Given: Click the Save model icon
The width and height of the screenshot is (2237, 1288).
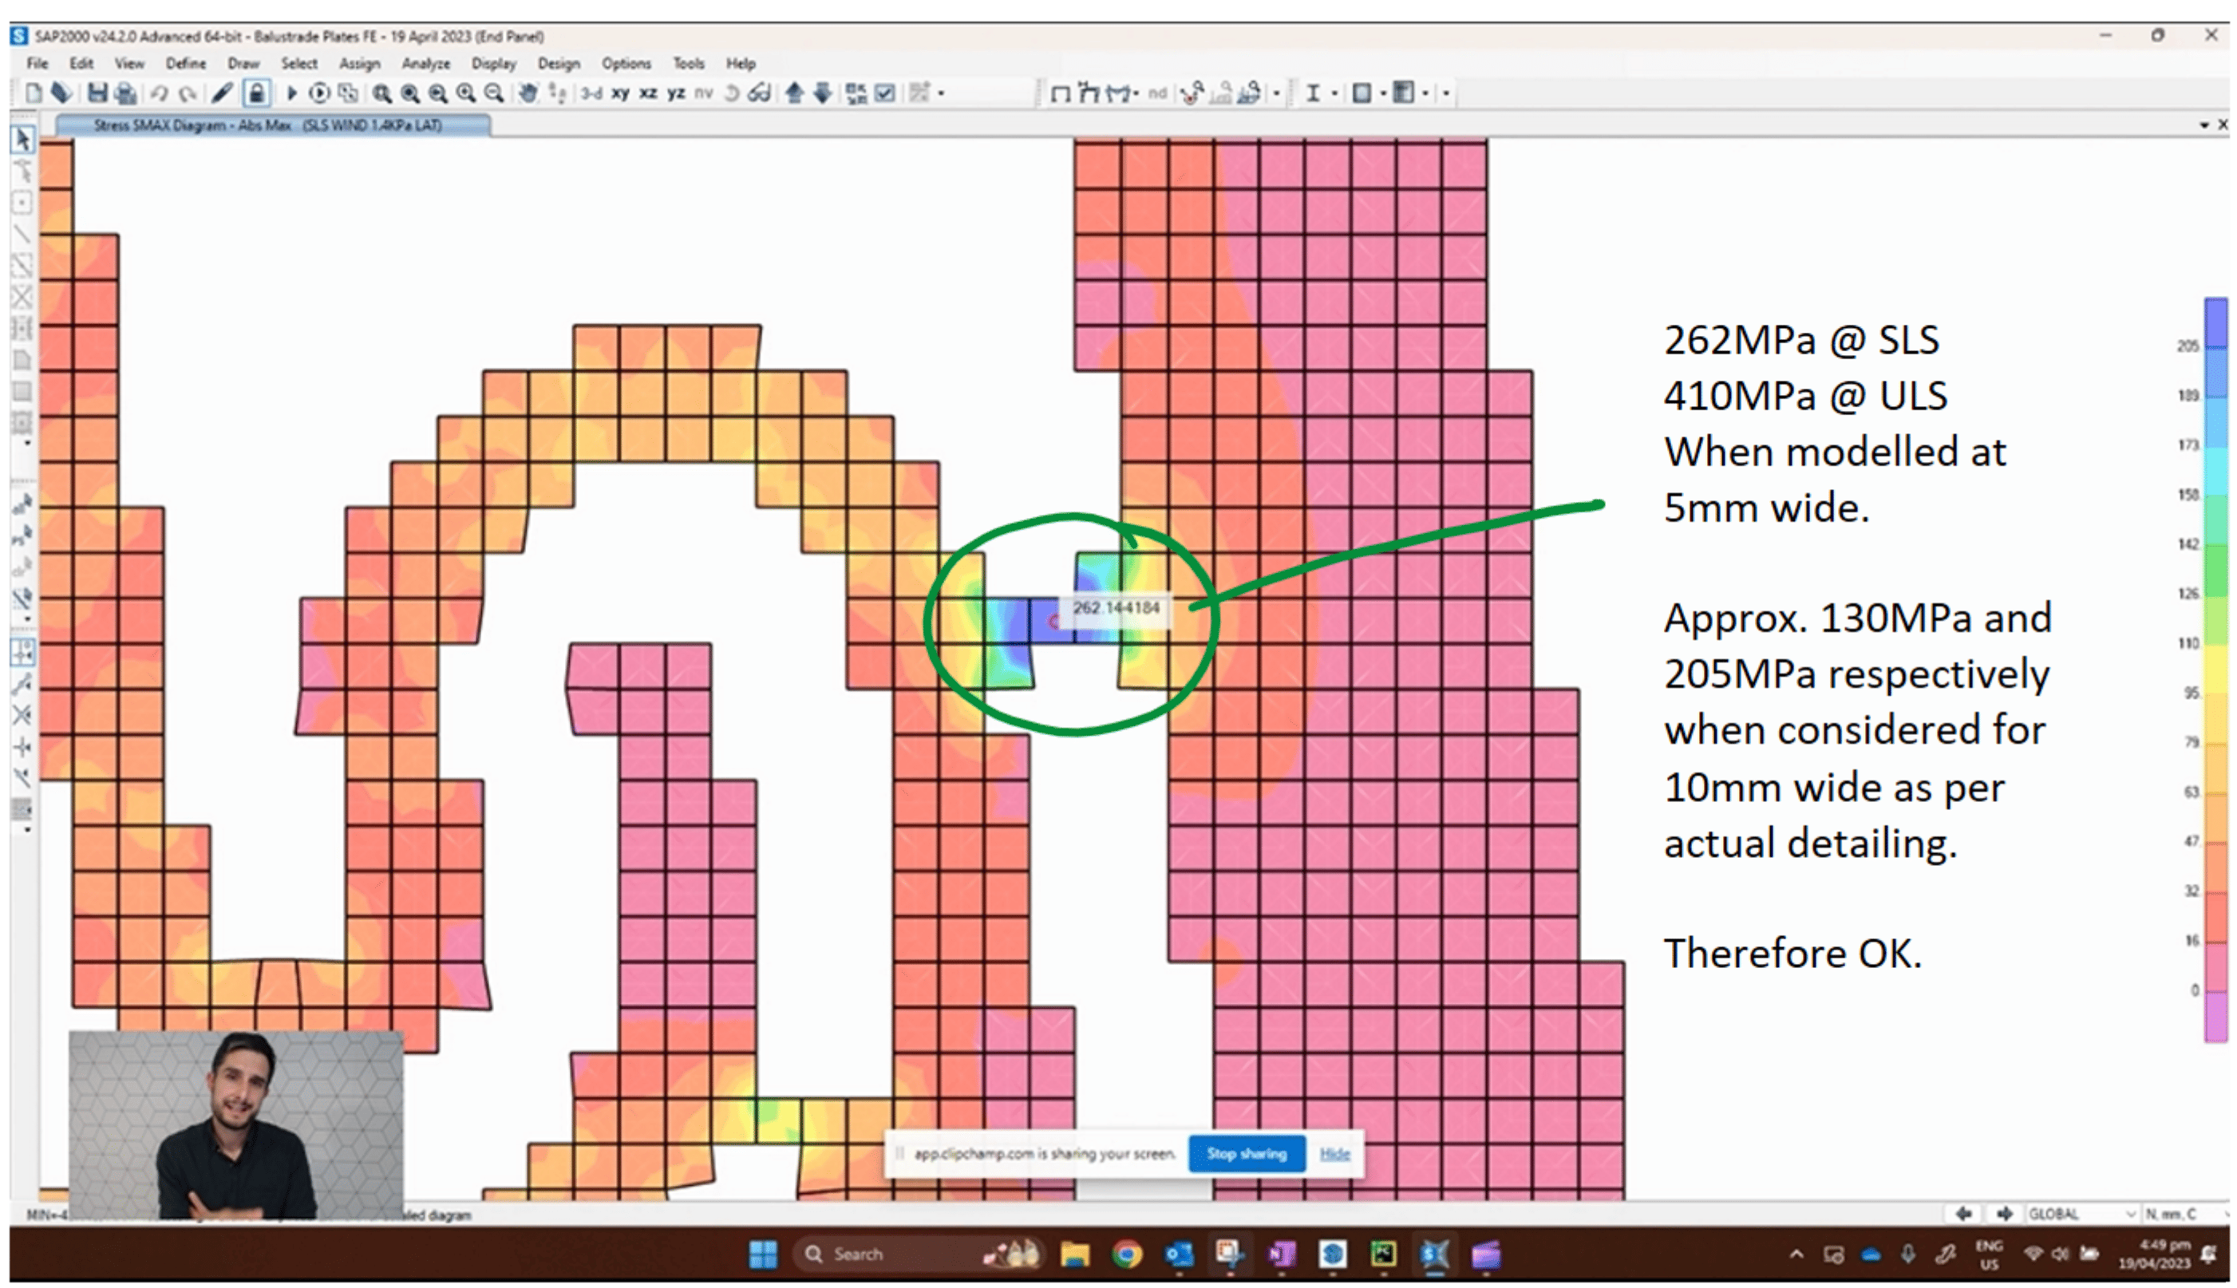Looking at the screenshot, I should click(x=98, y=93).
